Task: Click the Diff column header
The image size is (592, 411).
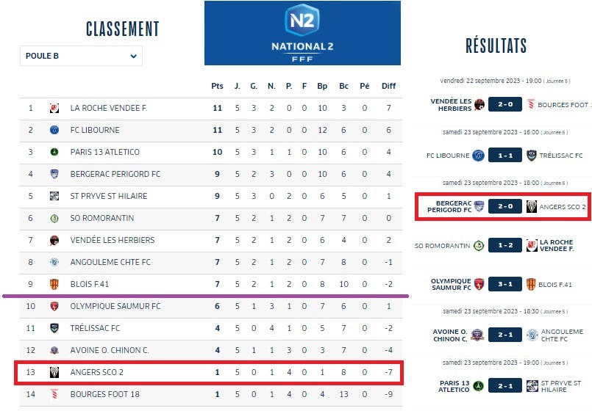Action: tap(388, 86)
